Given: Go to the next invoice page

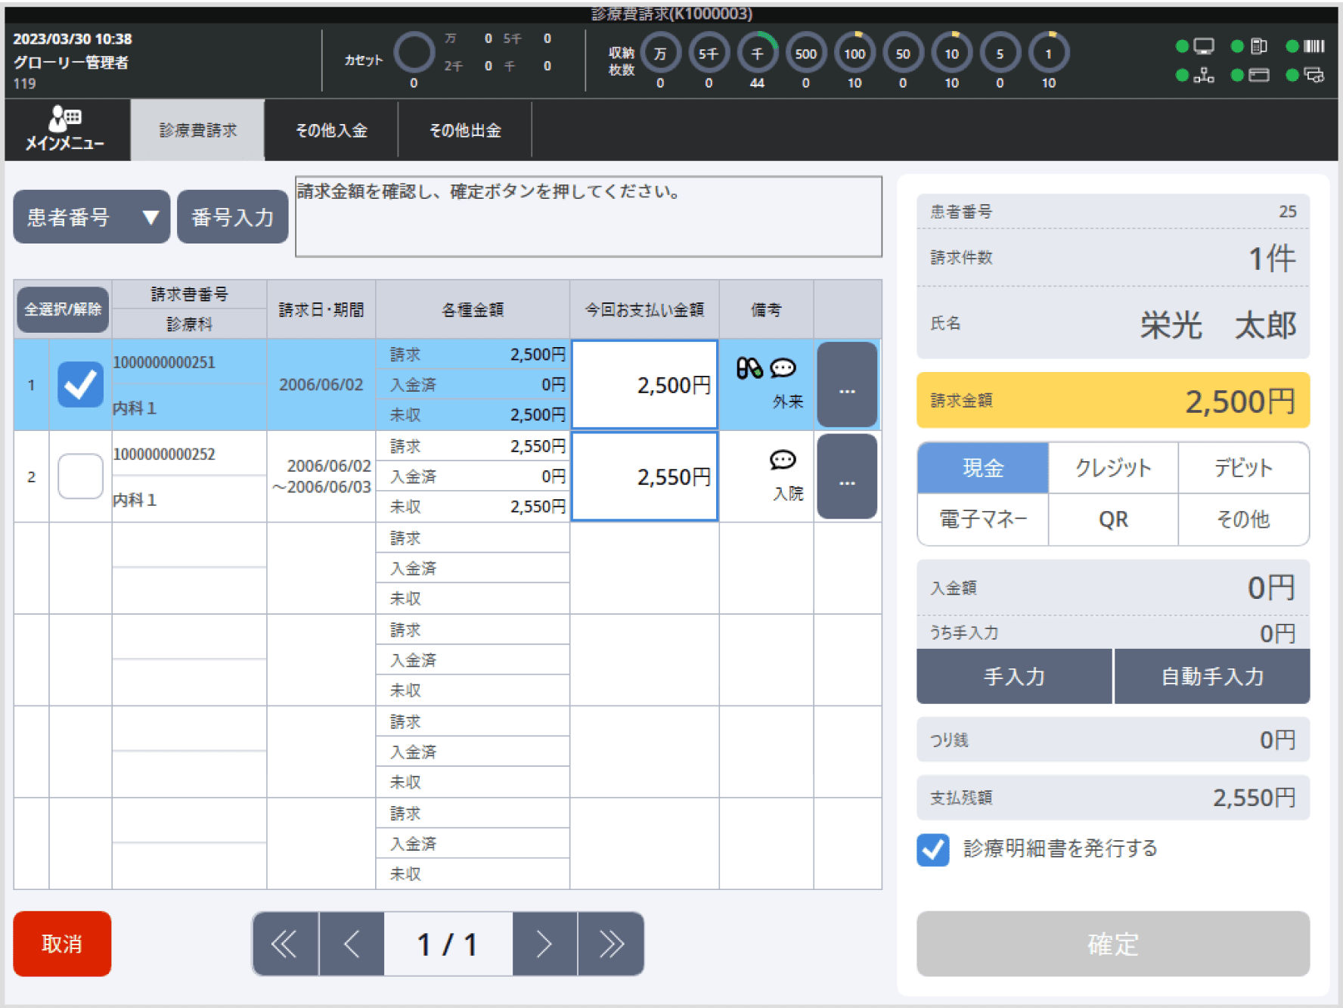Looking at the screenshot, I should (x=544, y=944).
